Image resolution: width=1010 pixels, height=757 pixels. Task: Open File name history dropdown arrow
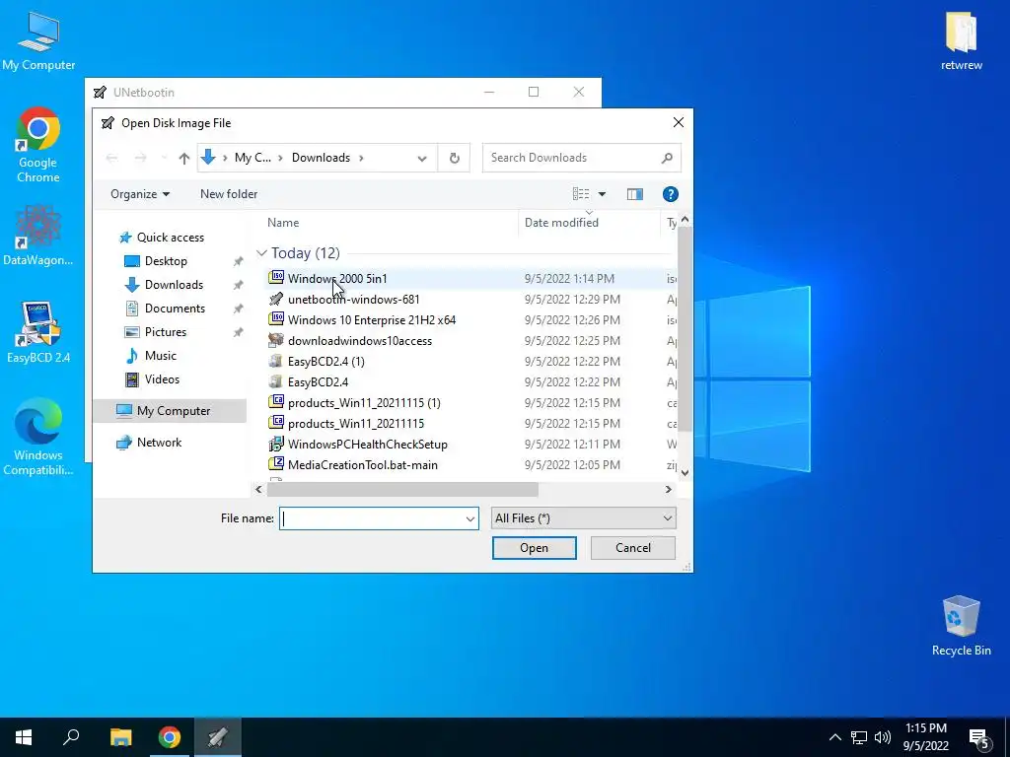click(x=470, y=518)
